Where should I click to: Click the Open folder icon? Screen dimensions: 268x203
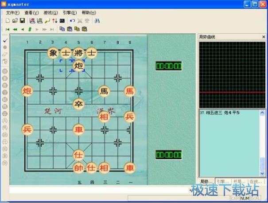tap(15, 21)
